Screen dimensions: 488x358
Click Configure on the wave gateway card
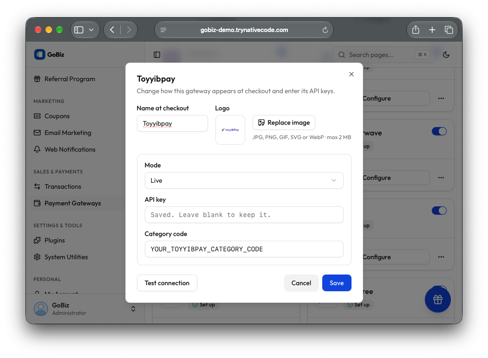pos(396,178)
